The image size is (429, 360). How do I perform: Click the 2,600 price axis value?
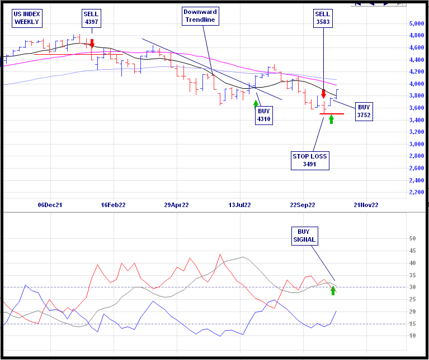pyautogui.click(x=417, y=168)
